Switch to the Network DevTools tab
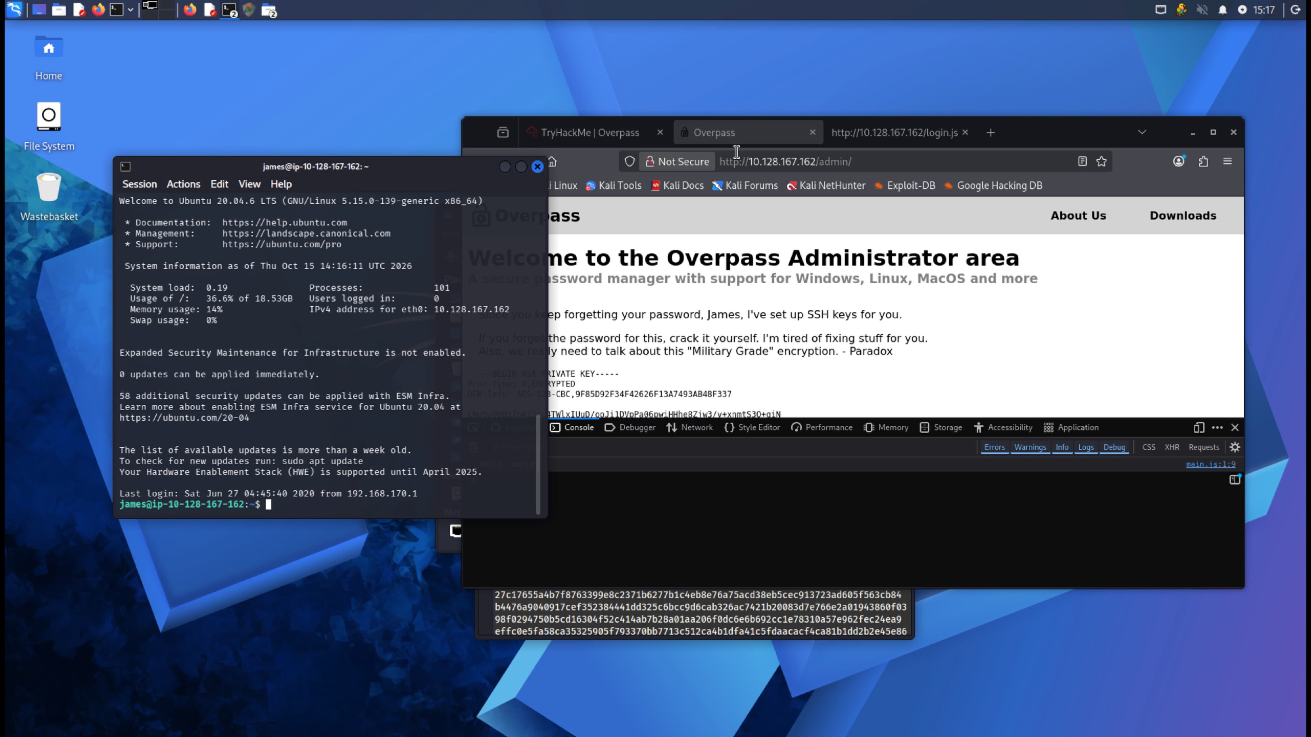Screen dimensions: 1311x737 [x=690, y=427]
